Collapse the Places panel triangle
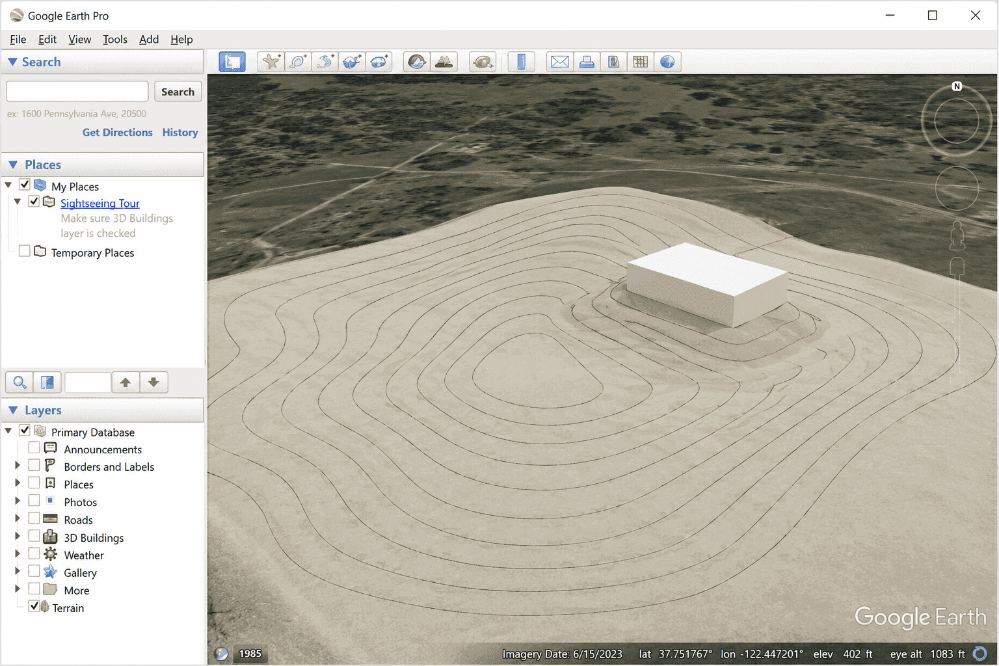This screenshot has width=999, height=666. [12, 165]
